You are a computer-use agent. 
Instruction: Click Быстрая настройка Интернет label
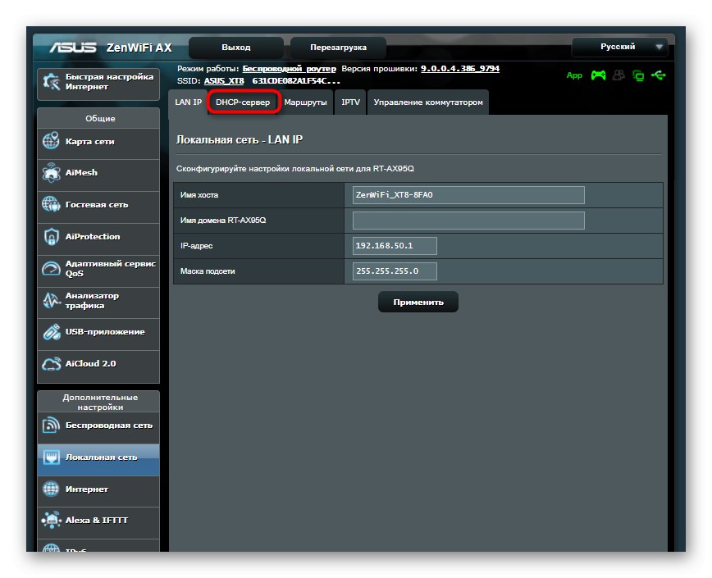109,82
